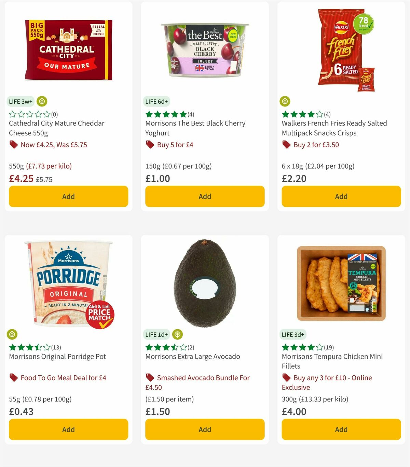Add Morrisons Extra Large Avocado to basket
Image resolution: width=410 pixels, height=467 pixels.
pos(204,429)
